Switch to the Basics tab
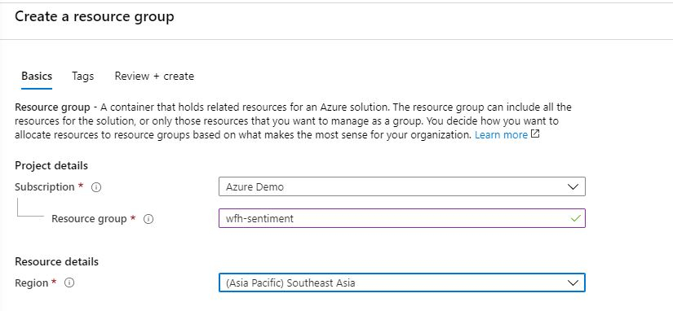Viewport: 673px width, 311px height. 37,77
